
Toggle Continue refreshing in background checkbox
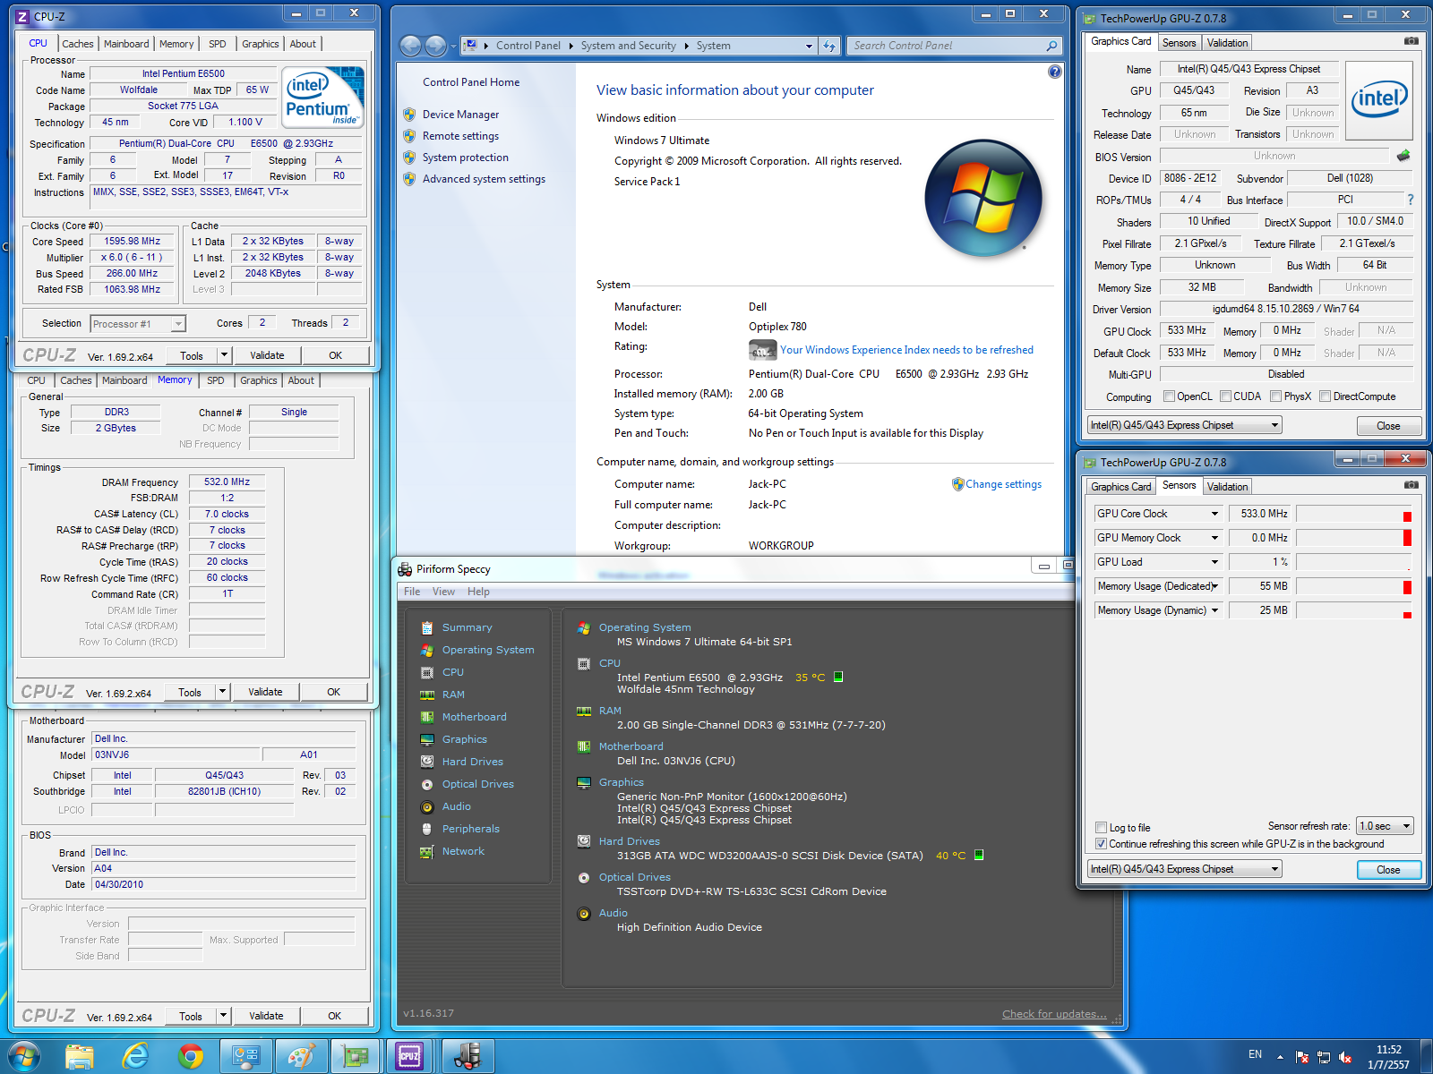[1101, 844]
